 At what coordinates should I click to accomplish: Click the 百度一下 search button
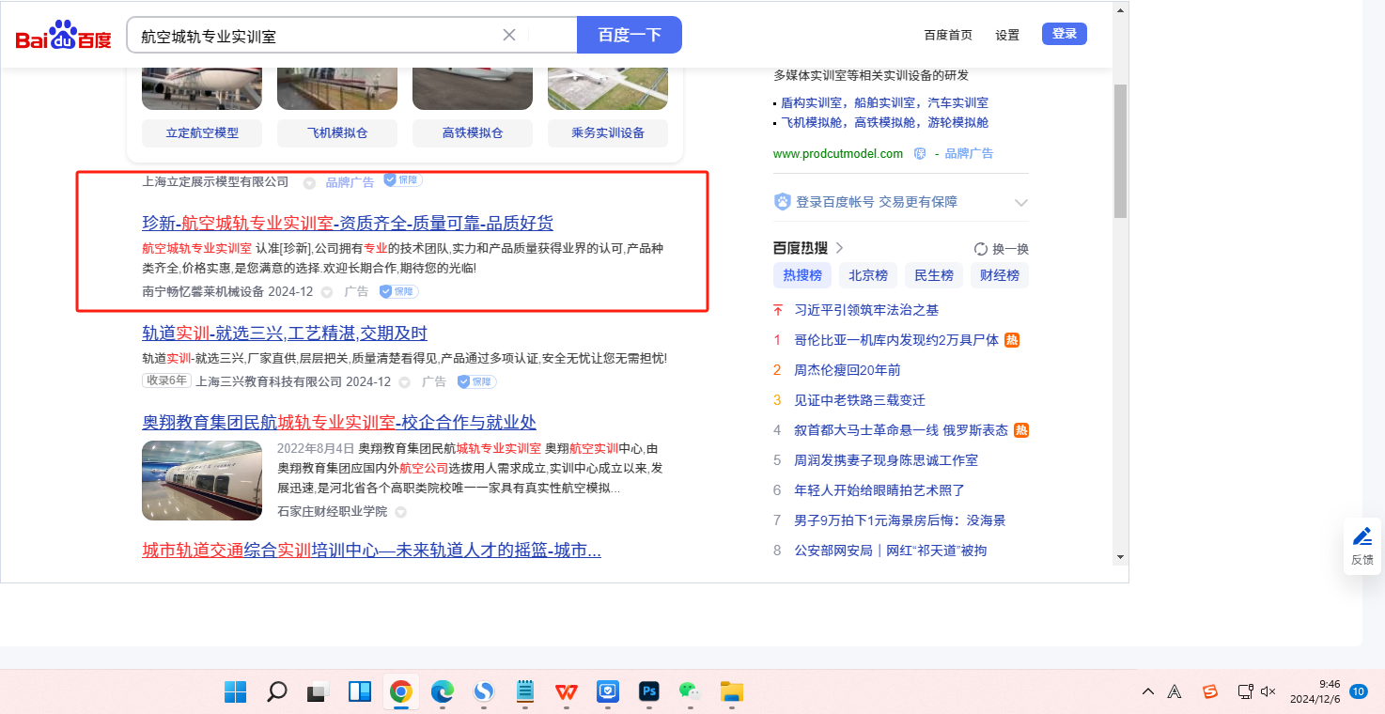tap(629, 35)
